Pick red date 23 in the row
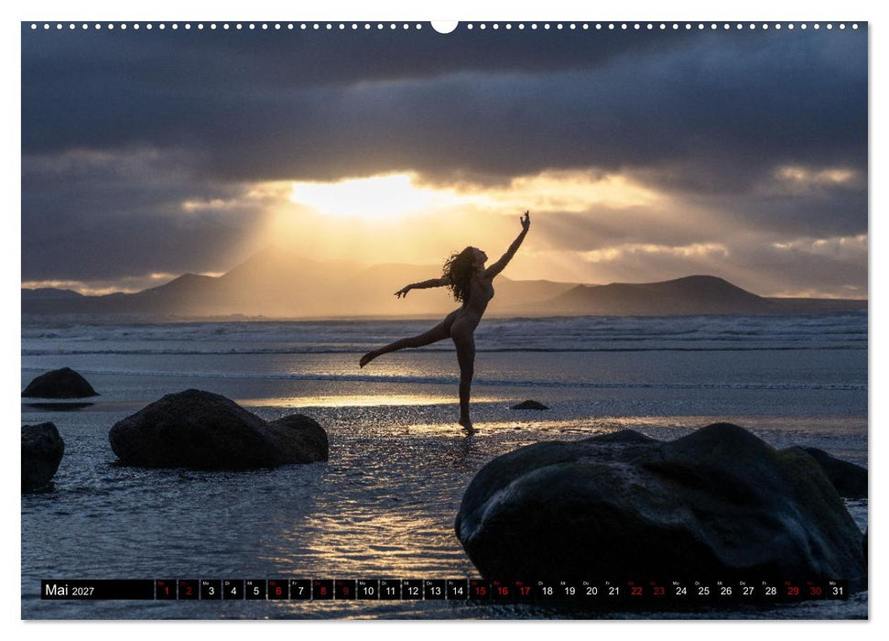The height and width of the screenshot is (641, 889). point(659,590)
